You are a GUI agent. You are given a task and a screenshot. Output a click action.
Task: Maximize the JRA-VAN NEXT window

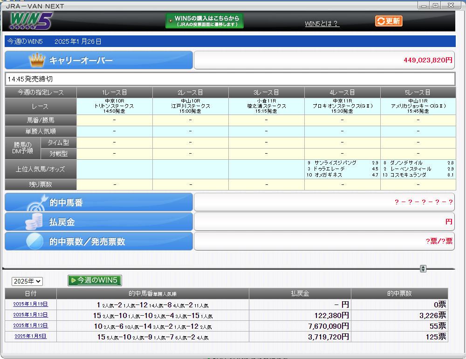(x=435, y=5)
